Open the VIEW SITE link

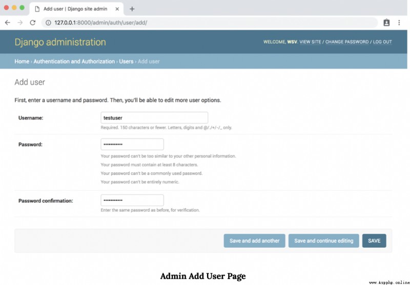[310, 42]
